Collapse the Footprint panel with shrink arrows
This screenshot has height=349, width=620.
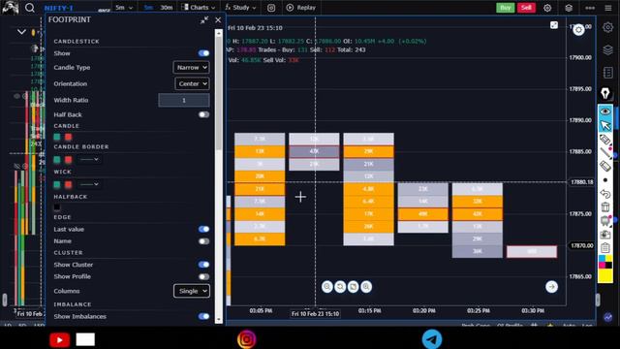pos(204,20)
